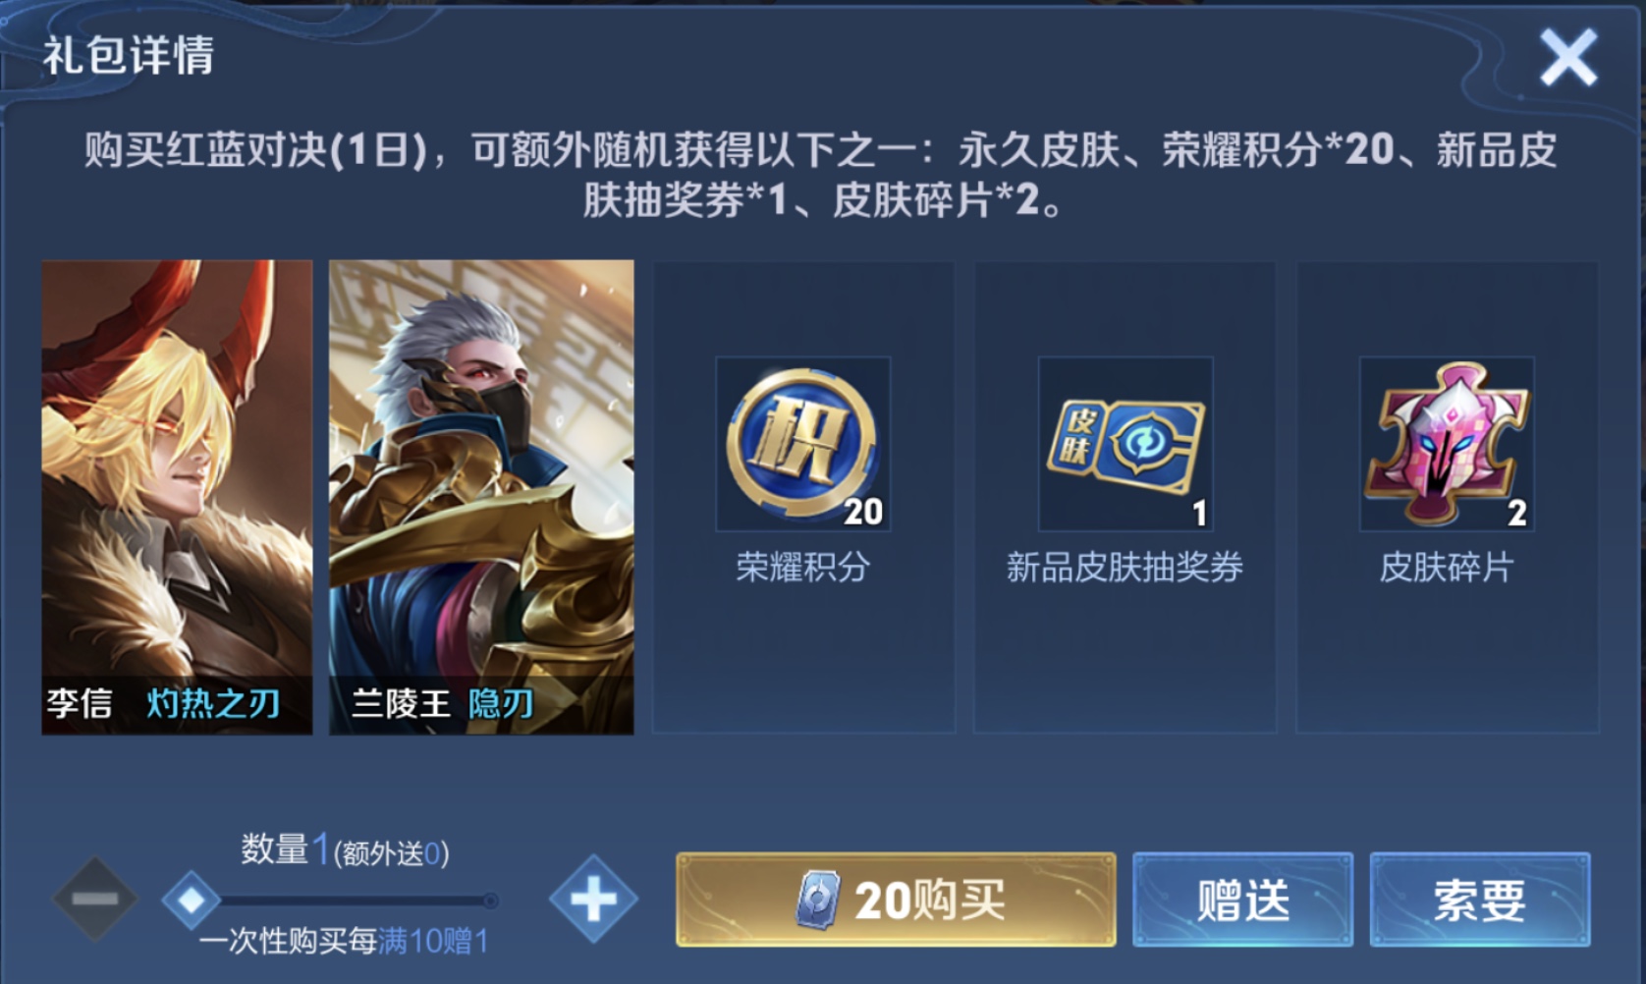The height and width of the screenshot is (984, 1646).
Task: Click the 荣耀积分 label text
Action: point(803,567)
